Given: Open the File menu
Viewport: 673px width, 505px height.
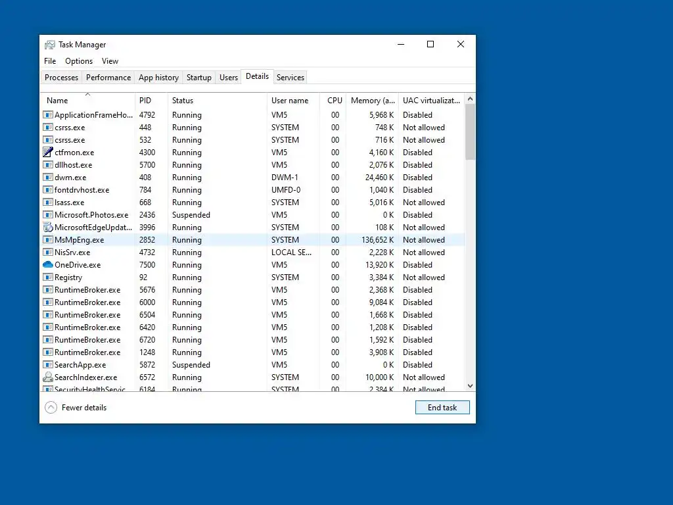Looking at the screenshot, I should pyautogui.click(x=50, y=61).
